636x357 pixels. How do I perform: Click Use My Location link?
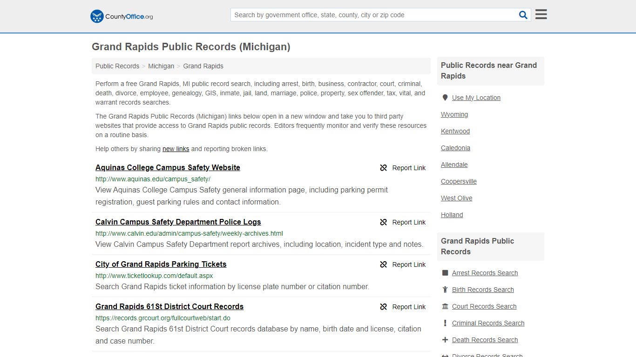click(x=476, y=98)
